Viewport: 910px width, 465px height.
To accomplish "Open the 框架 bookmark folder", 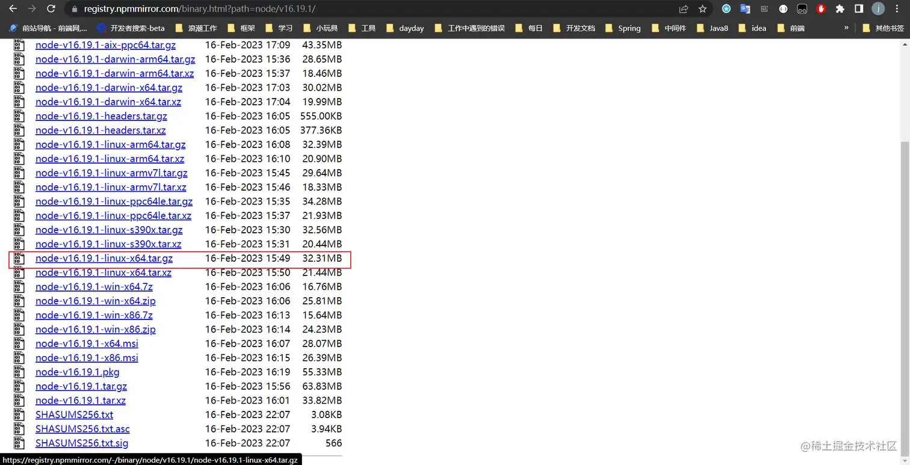I will click(x=241, y=28).
